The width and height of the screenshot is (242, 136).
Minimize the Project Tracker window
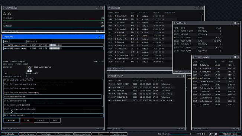pyautogui.click(x=177, y=76)
